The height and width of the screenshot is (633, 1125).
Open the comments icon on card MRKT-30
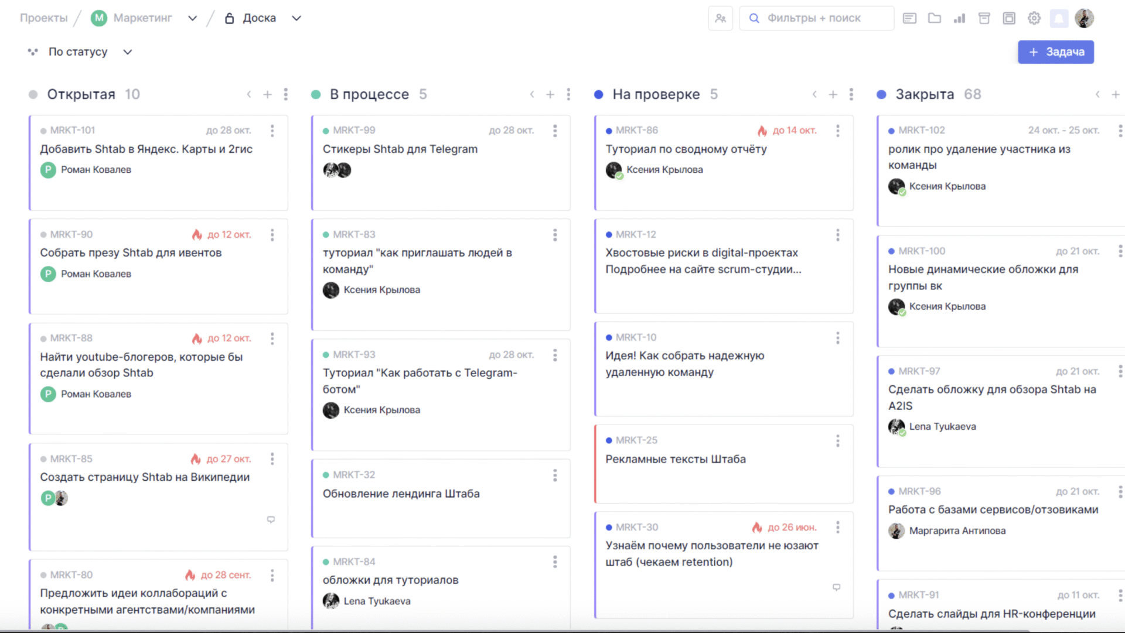[837, 587]
